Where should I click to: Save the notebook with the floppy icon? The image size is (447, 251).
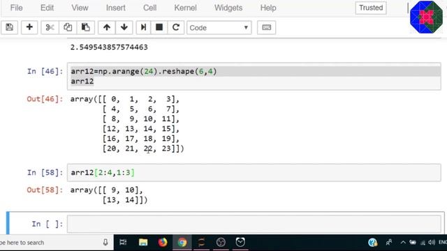(9, 27)
